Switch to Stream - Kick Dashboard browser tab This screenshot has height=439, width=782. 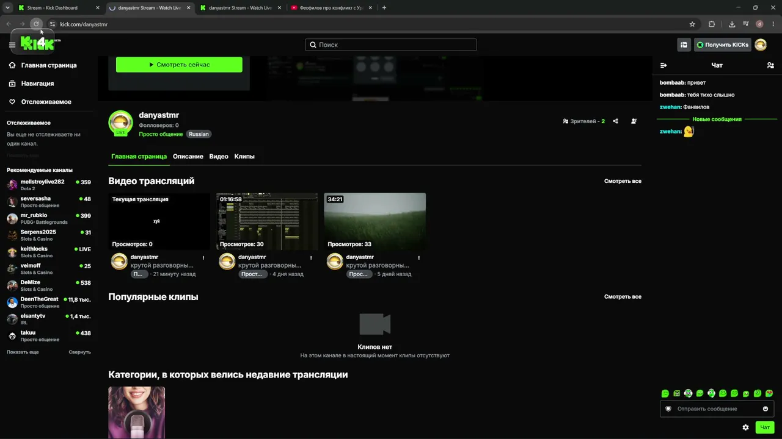tap(58, 8)
